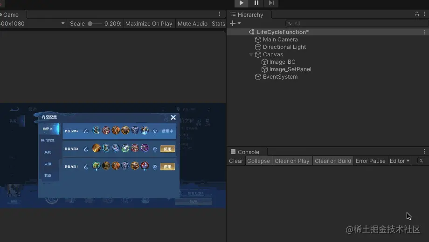
Task: Toggle the Stats overlay button
Action: [x=218, y=24]
